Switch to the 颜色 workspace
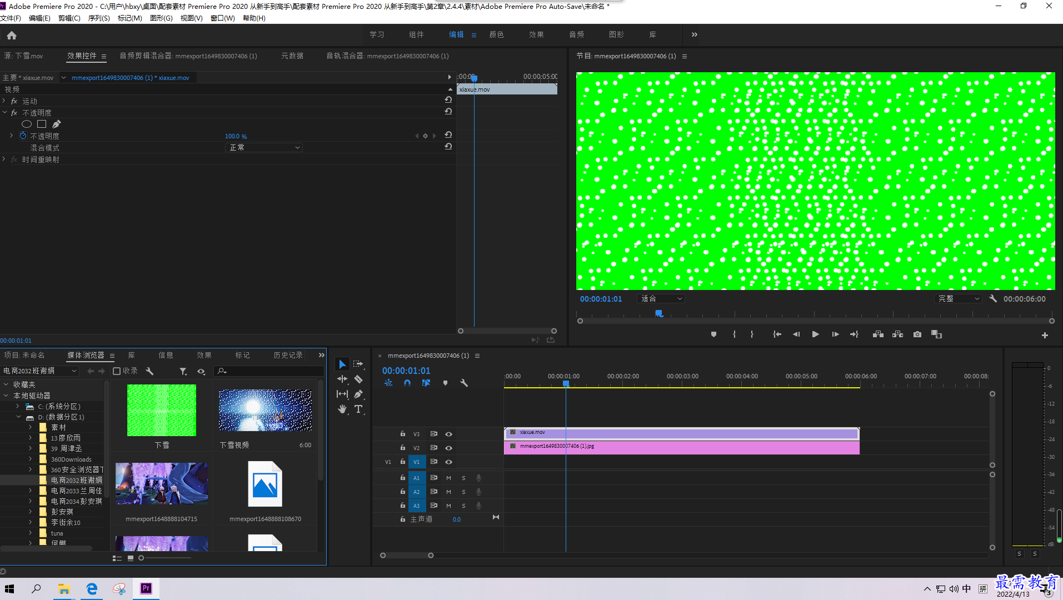The width and height of the screenshot is (1063, 600). [496, 34]
